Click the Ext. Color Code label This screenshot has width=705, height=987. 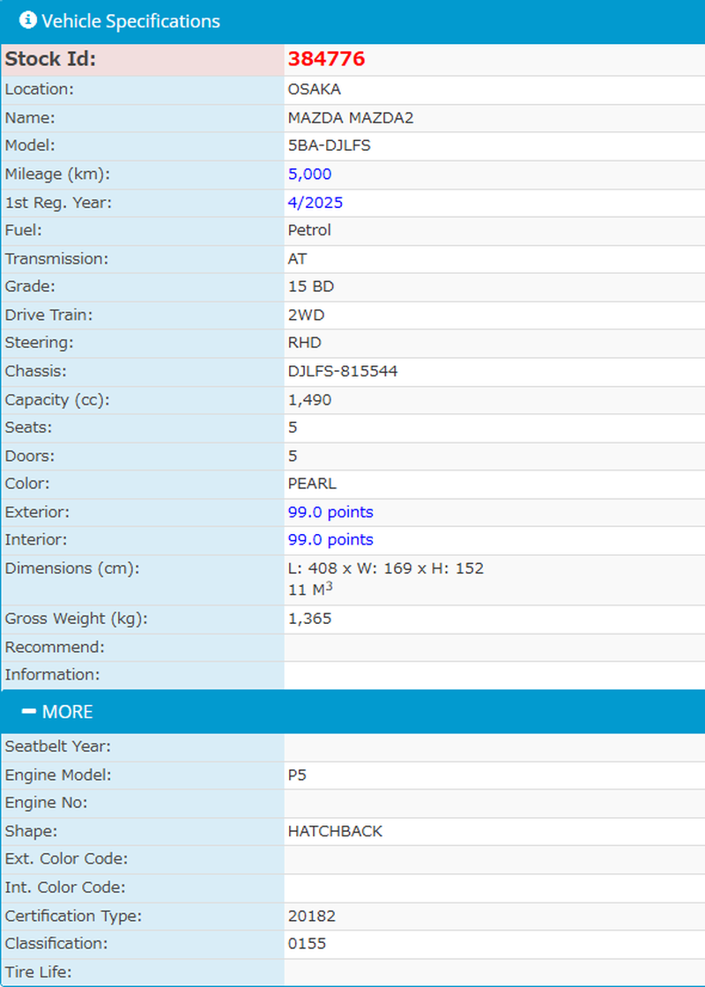click(x=67, y=858)
